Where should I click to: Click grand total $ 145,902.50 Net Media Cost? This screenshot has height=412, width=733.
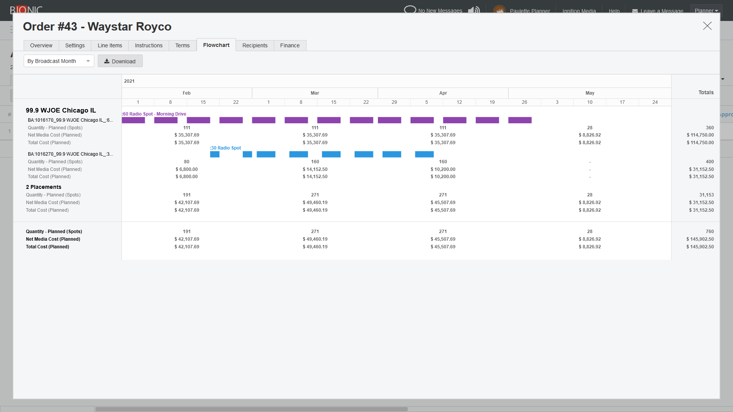click(x=700, y=239)
